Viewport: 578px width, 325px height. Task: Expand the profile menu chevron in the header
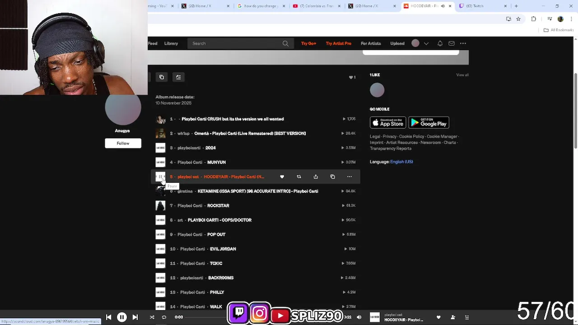[x=426, y=43]
